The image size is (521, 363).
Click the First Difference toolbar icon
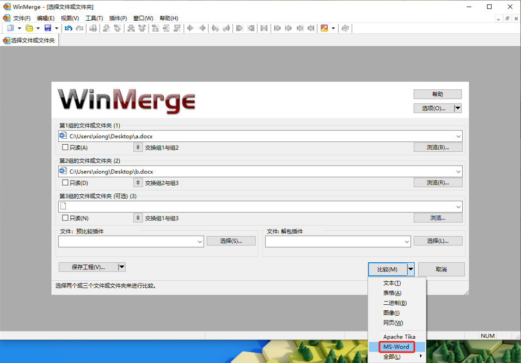point(155,28)
